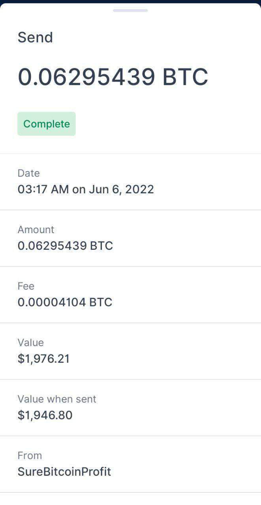Select the Fee field label

[x=26, y=286]
